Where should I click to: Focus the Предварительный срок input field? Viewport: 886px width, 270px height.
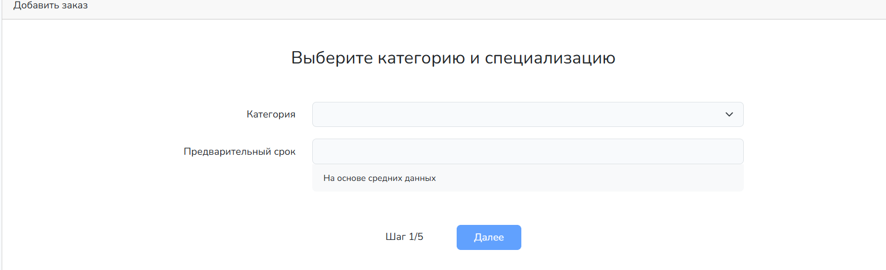pyautogui.click(x=527, y=151)
